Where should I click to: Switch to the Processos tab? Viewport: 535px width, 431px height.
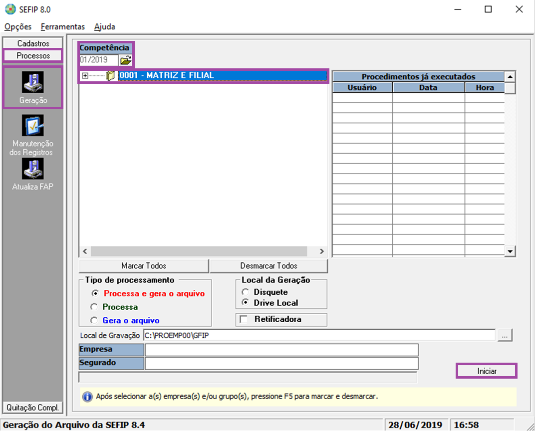tap(33, 55)
